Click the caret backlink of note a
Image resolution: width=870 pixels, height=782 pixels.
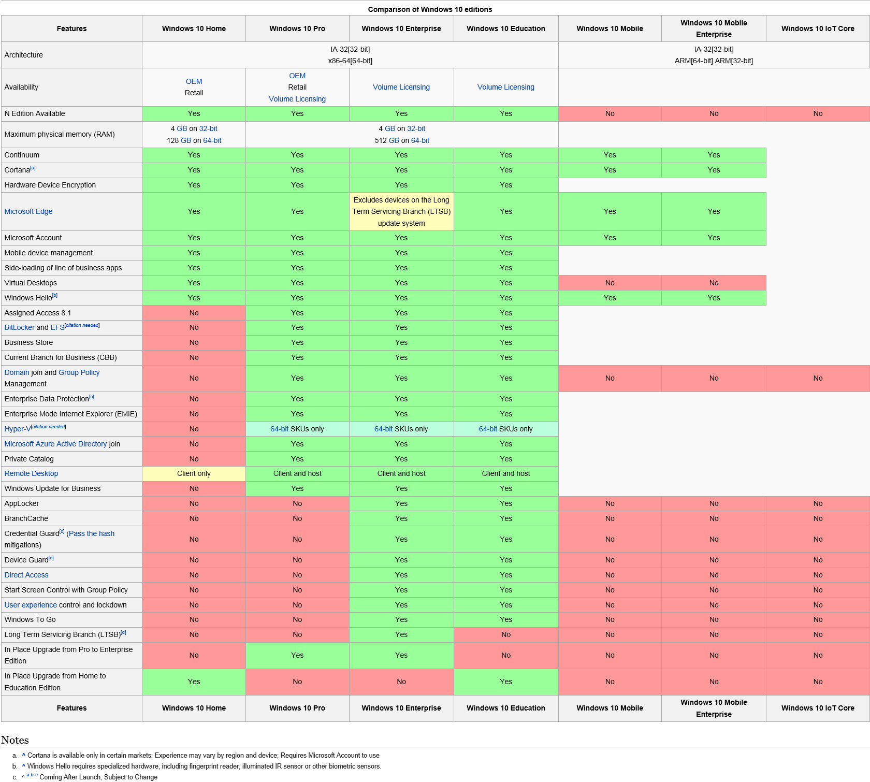point(24,755)
